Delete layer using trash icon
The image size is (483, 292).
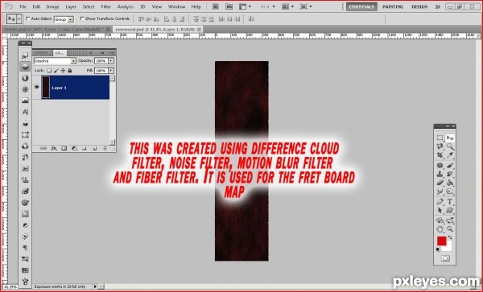point(105,148)
